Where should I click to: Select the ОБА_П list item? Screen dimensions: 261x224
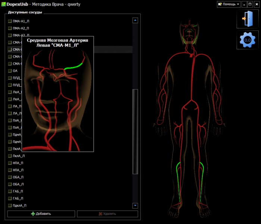click(x=18, y=177)
